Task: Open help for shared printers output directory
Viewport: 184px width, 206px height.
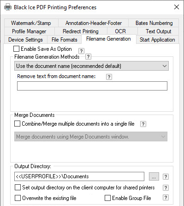Action: [166, 188]
